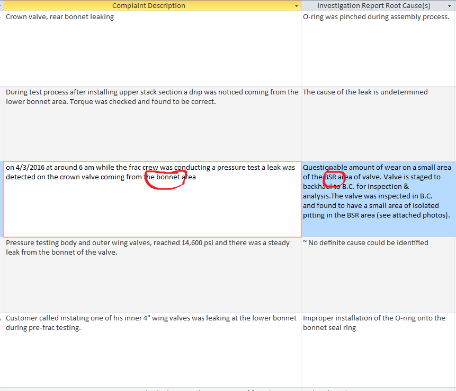Image resolution: width=456 pixels, height=391 pixels.
Task: Select the root cause cell about BSR area wear
Action: (x=378, y=199)
